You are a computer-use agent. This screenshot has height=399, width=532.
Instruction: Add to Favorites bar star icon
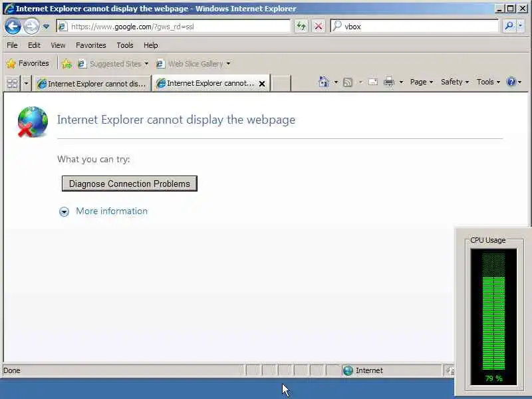pyautogui.click(x=67, y=64)
